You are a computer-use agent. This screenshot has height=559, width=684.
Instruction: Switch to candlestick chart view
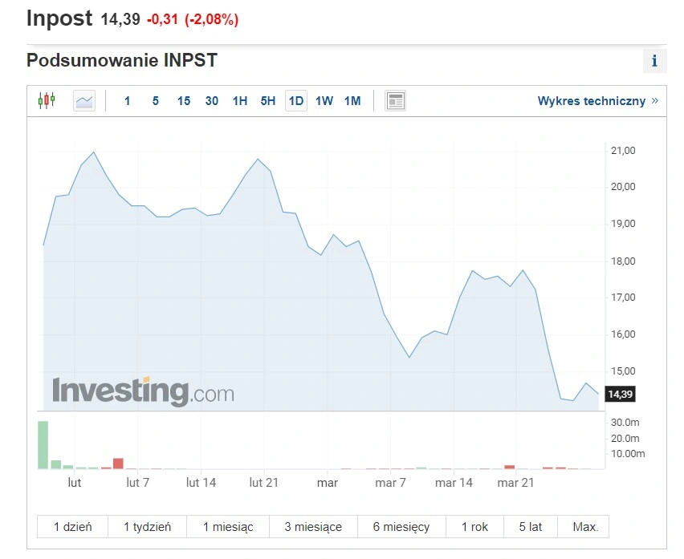47,100
